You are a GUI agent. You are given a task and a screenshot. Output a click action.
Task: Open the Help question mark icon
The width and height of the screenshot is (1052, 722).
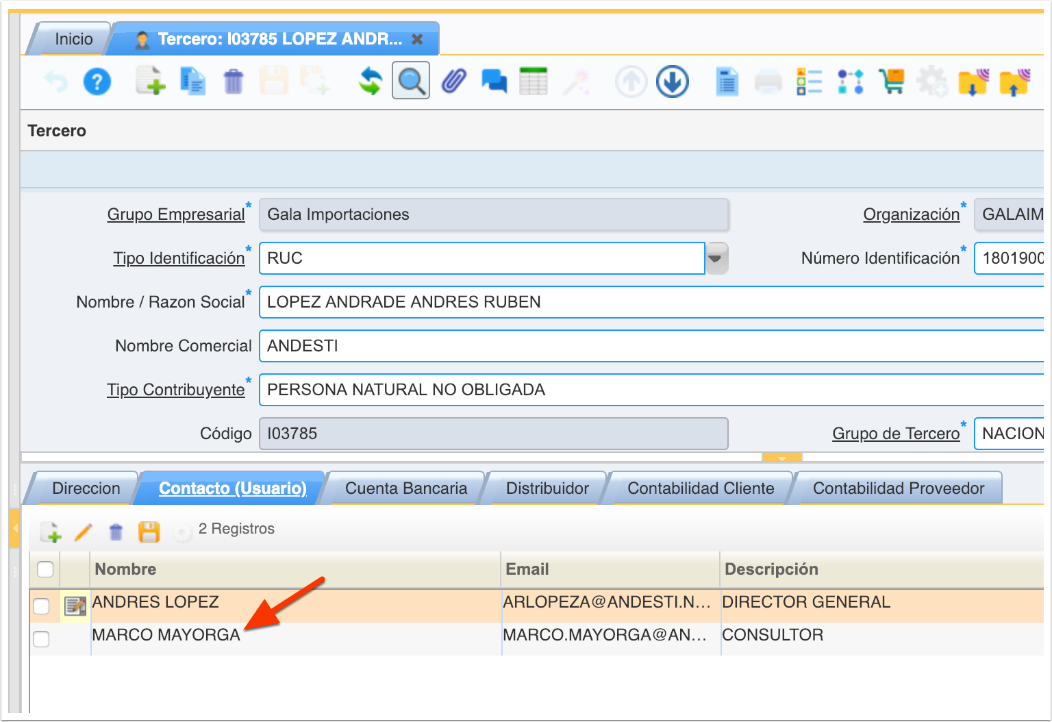tap(97, 82)
